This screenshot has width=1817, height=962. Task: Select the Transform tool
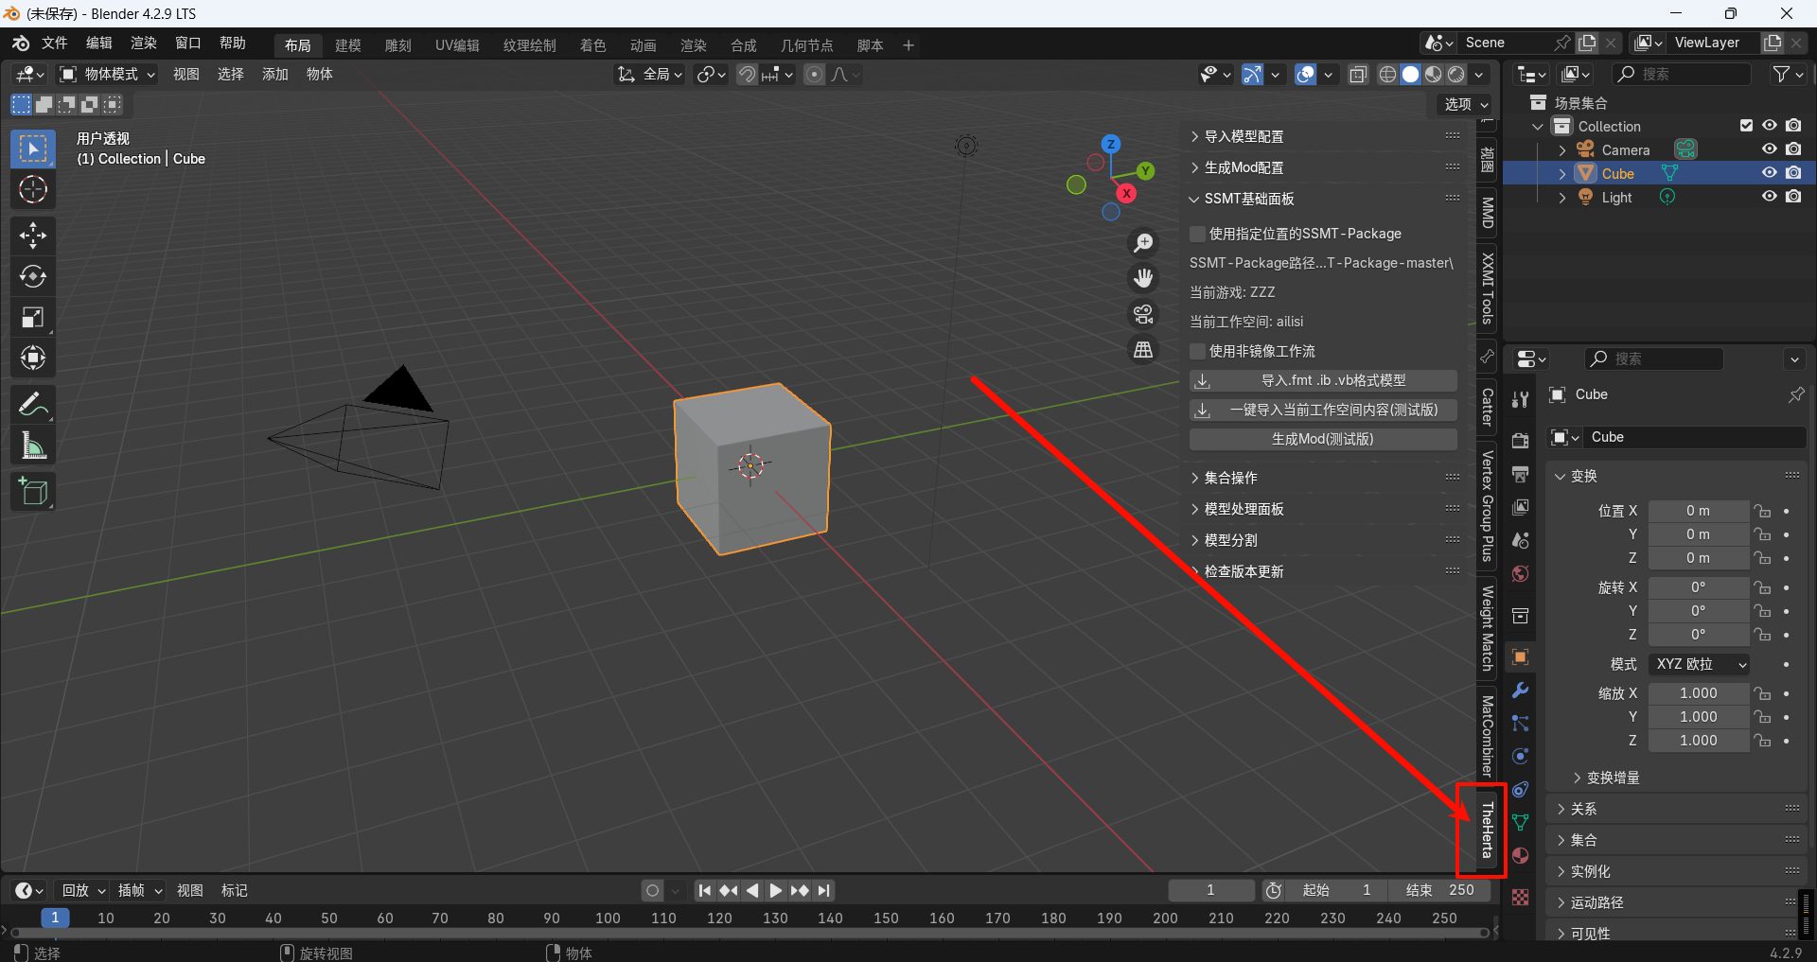(x=33, y=358)
